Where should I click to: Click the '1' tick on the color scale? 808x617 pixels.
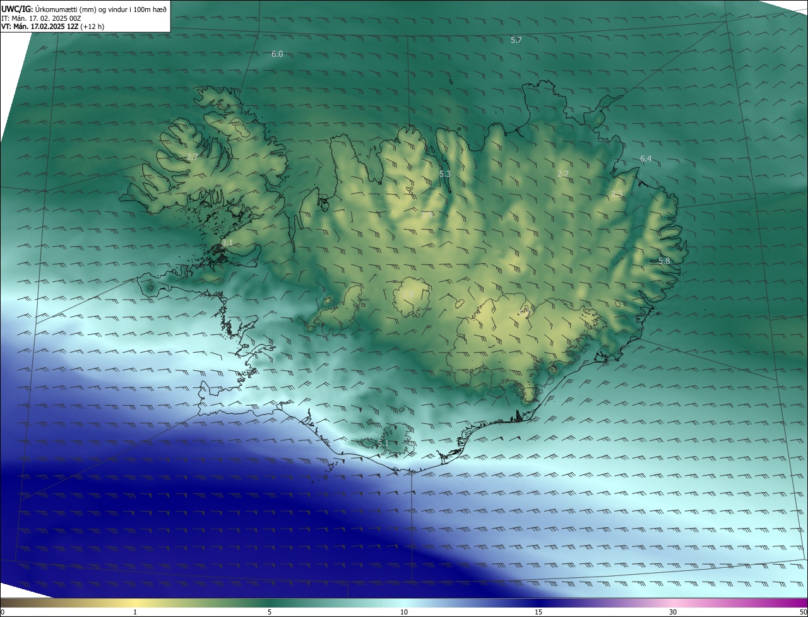point(135,612)
